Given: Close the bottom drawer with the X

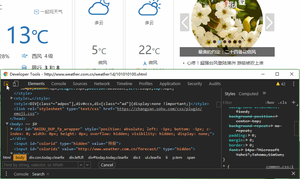Looking at the screenshot, I should 293,173.
